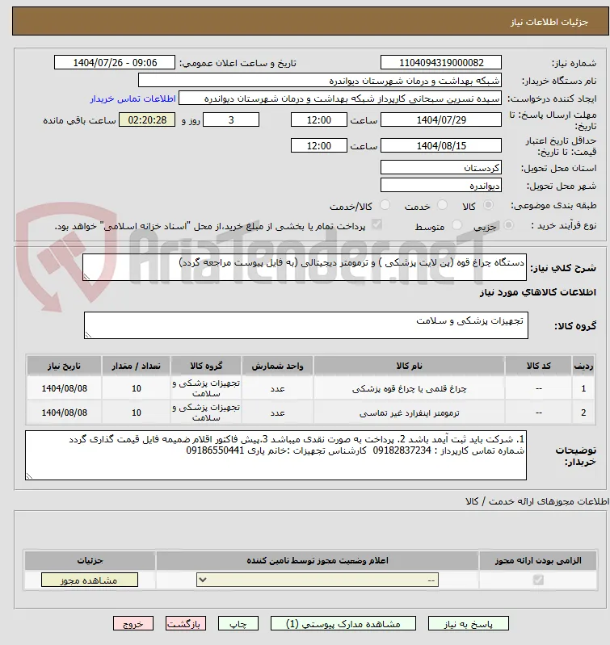The width and height of the screenshot is (610, 645).
Task: Click the چراغ قلمی یا چراغ قوه پزشکی cell
Action: pyautogui.click(x=409, y=388)
